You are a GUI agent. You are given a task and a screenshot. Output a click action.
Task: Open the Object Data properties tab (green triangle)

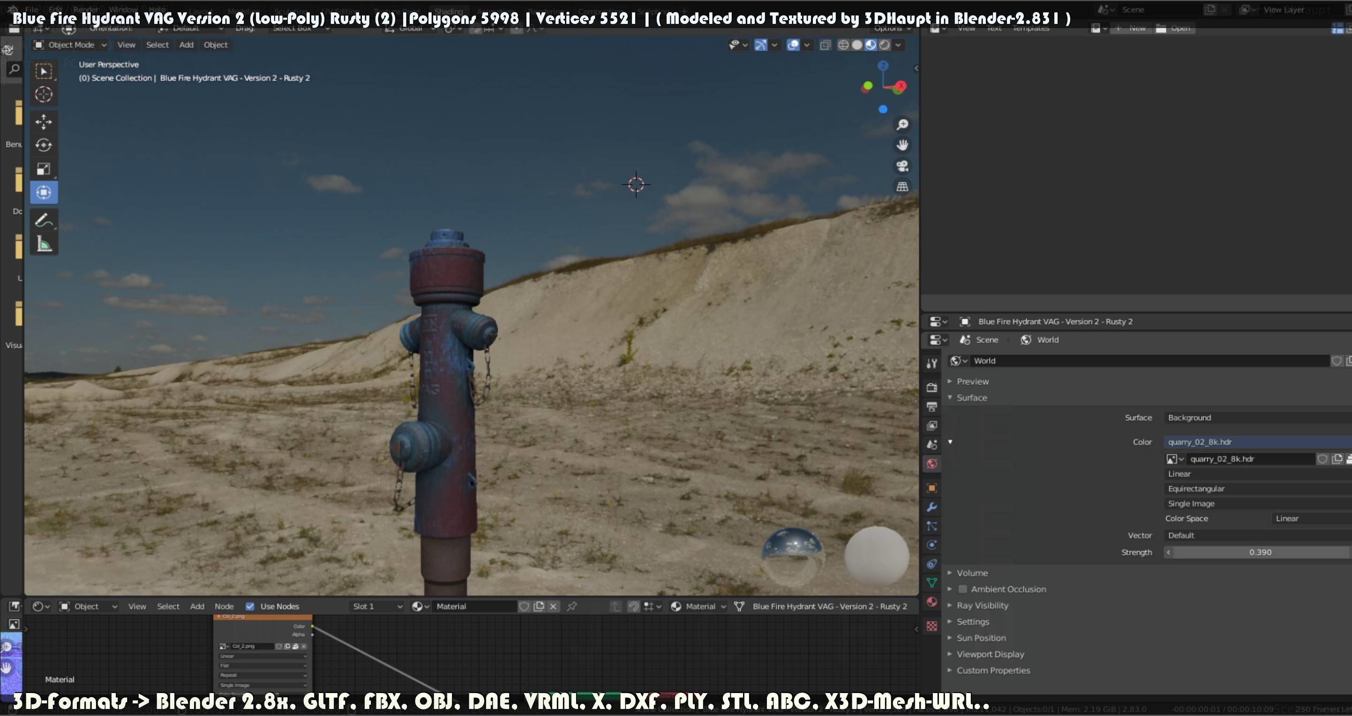(x=931, y=582)
